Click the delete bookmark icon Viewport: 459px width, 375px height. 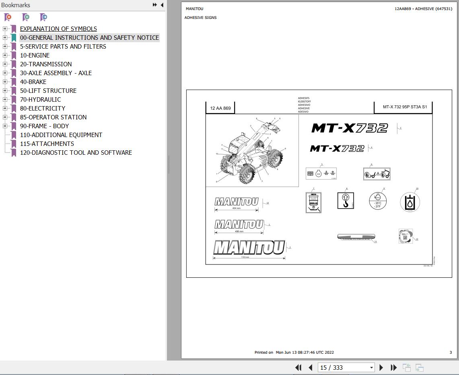tap(8, 17)
